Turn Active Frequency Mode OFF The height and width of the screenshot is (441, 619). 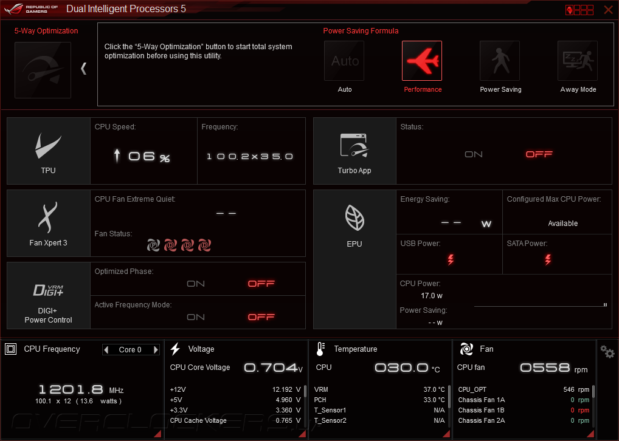261,317
